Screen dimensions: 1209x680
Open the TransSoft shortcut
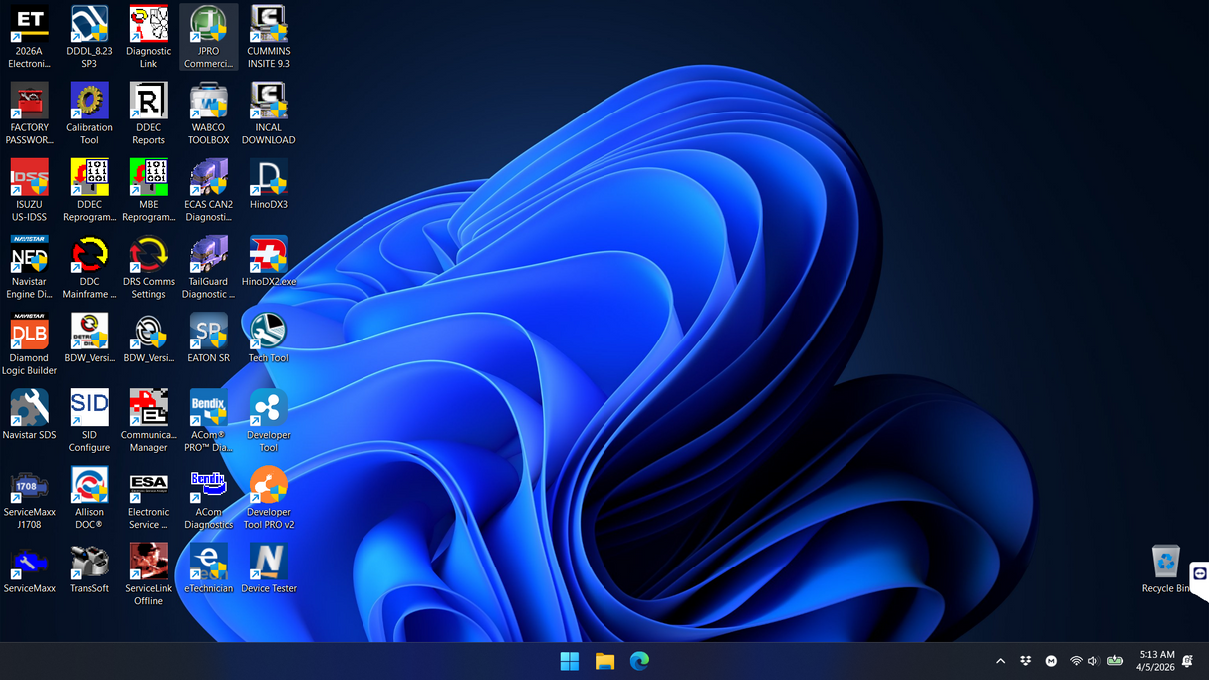89,567
